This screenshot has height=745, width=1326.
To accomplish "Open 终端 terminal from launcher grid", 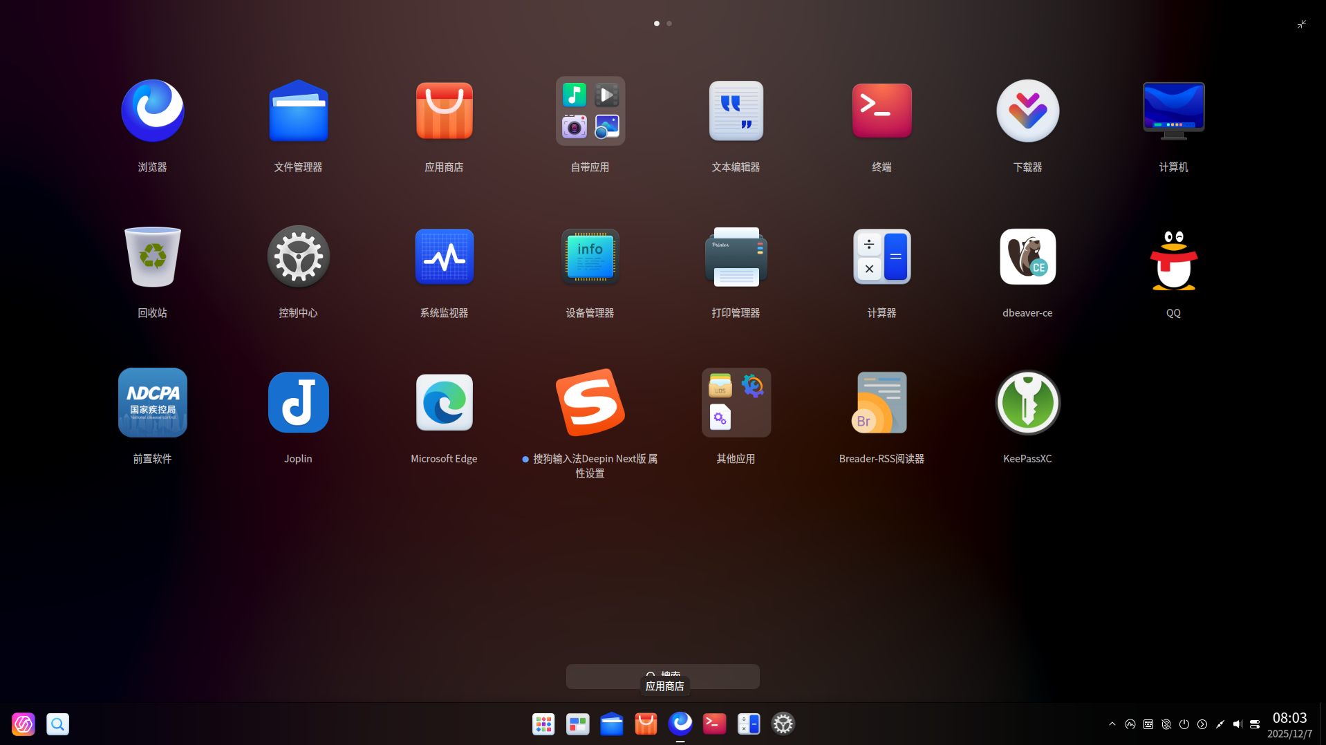I will tap(881, 111).
